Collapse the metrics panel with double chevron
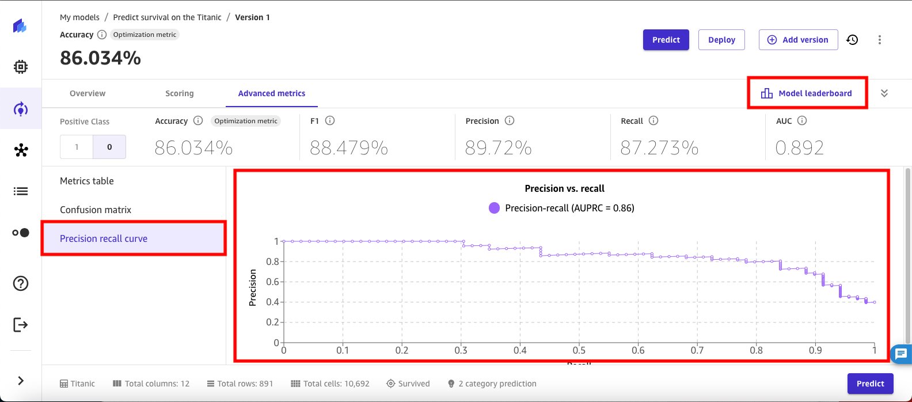Image resolution: width=912 pixels, height=402 pixels. point(884,93)
